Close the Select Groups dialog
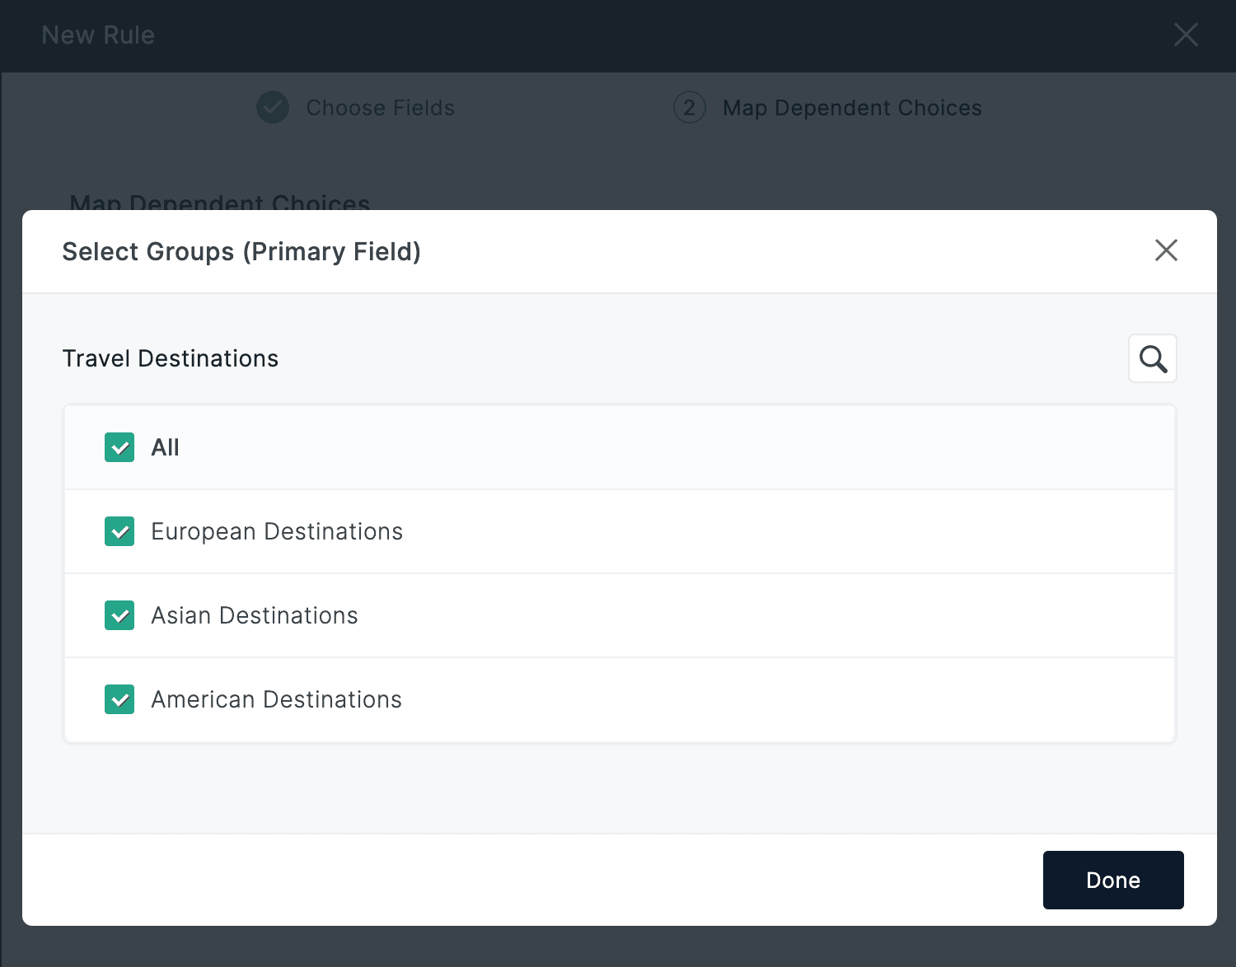The height and width of the screenshot is (967, 1236). click(x=1165, y=250)
